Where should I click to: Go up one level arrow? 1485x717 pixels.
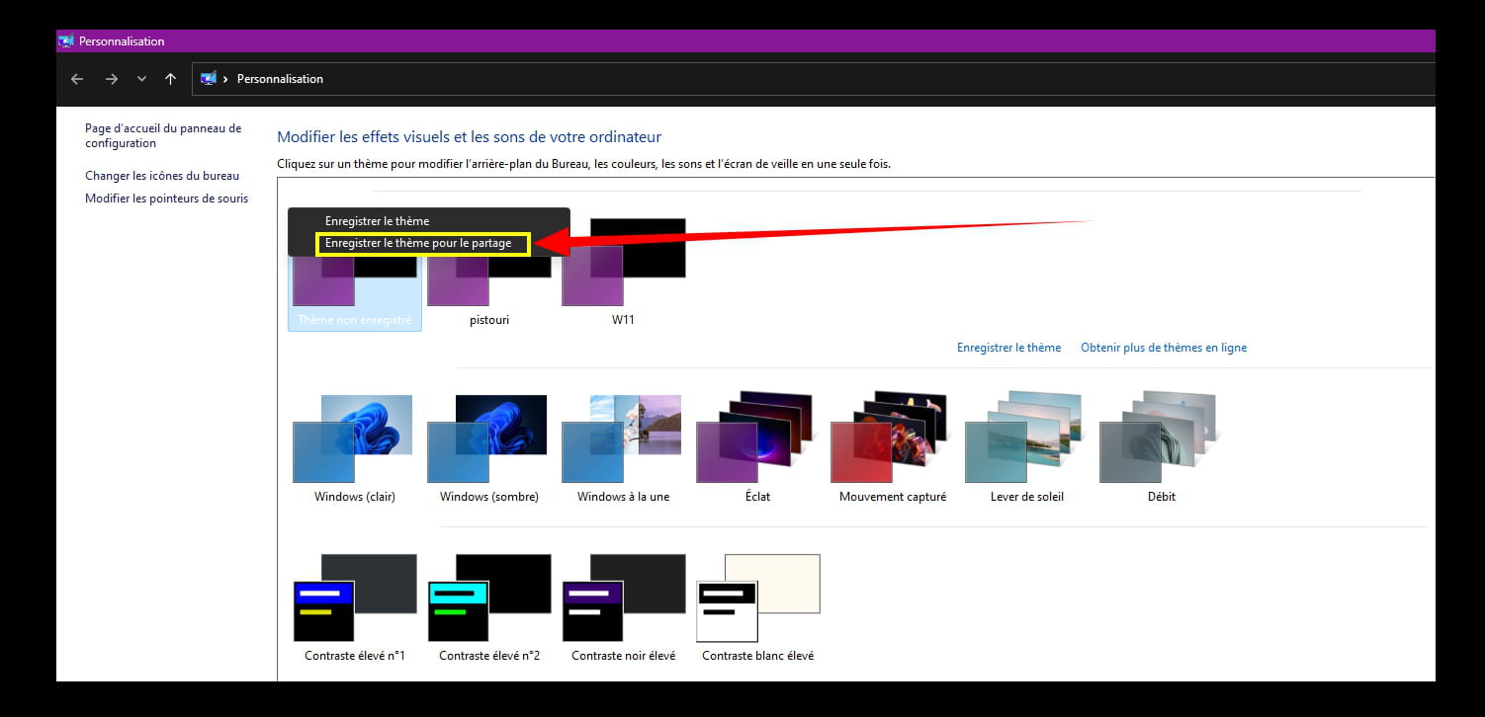[x=170, y=79]
